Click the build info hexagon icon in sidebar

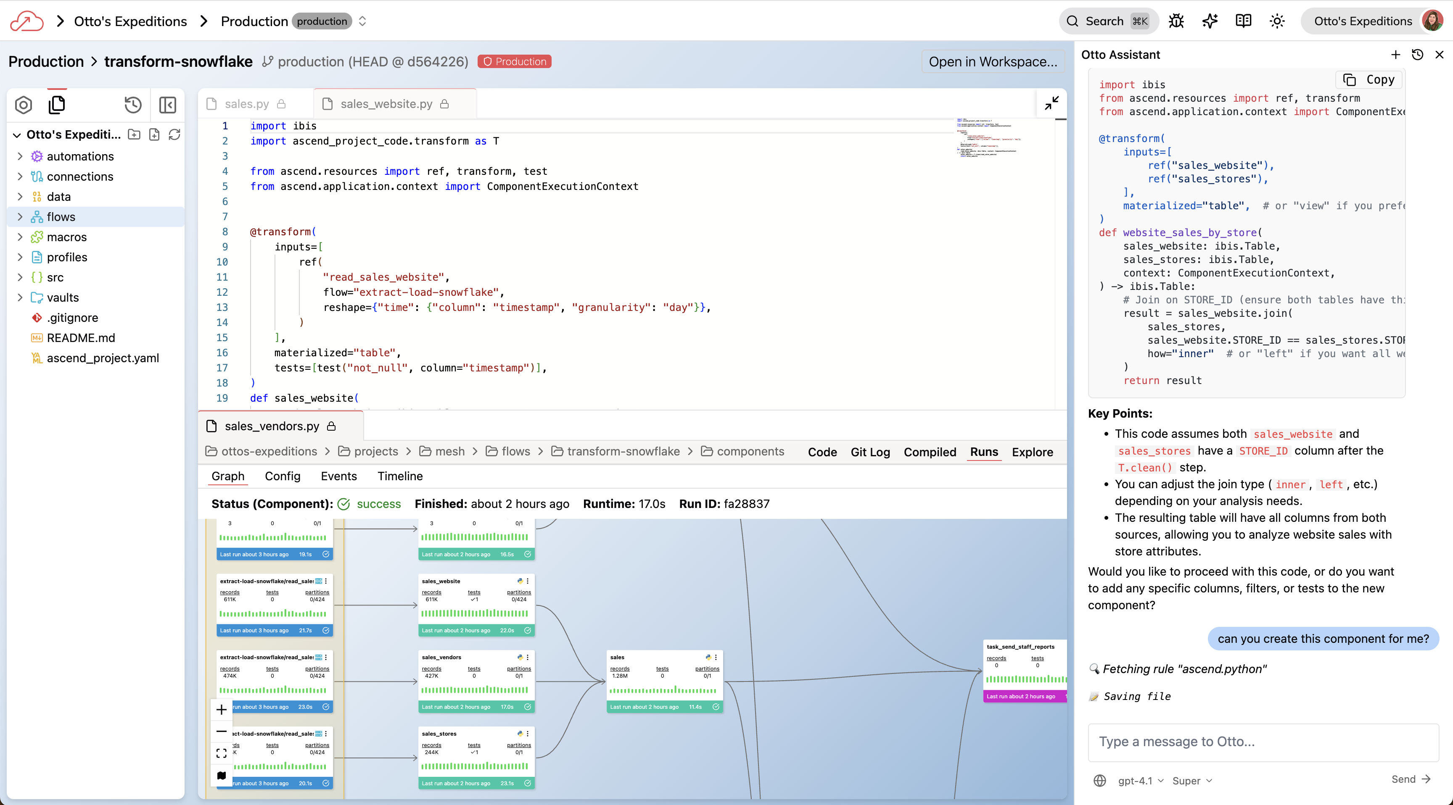tap(24, 105)
